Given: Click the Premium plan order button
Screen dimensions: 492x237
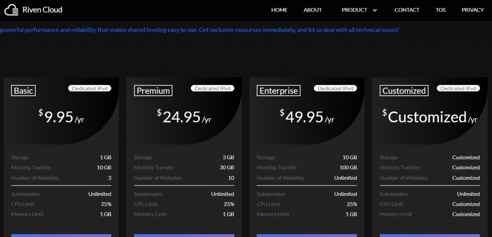Looking at the screenshot, I should click(x=184, y=236).
